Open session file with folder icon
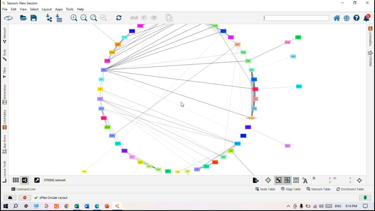Viewport: 375px width, 211px height. [23, 18]
